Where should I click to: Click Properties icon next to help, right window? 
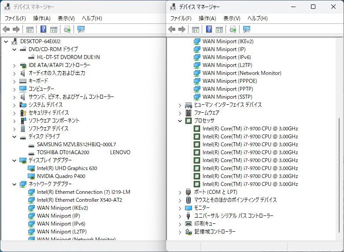click(219, 29)
